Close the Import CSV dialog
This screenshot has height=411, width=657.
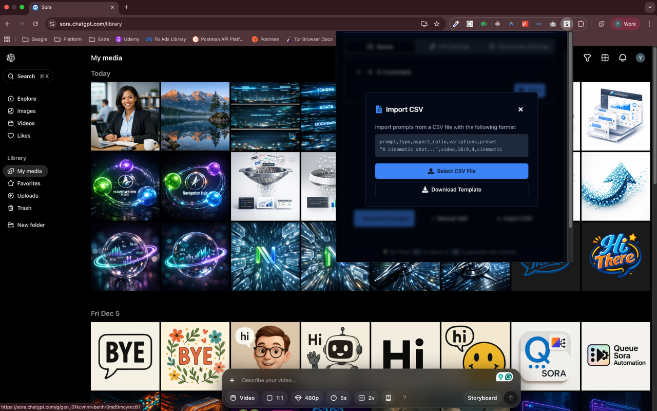520,109
